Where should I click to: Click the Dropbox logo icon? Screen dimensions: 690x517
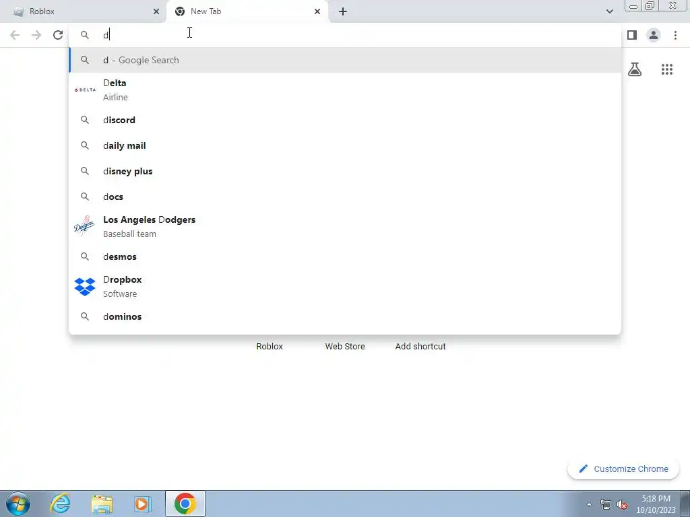[84, 287]
